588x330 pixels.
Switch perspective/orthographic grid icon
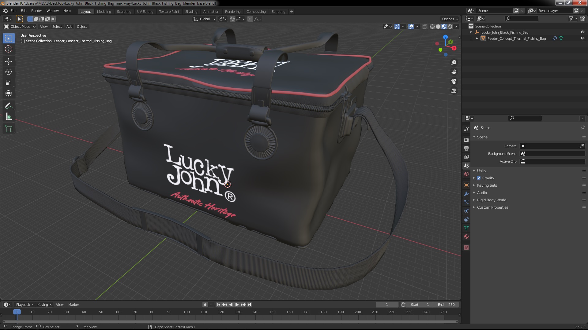[x=454, y=91]
